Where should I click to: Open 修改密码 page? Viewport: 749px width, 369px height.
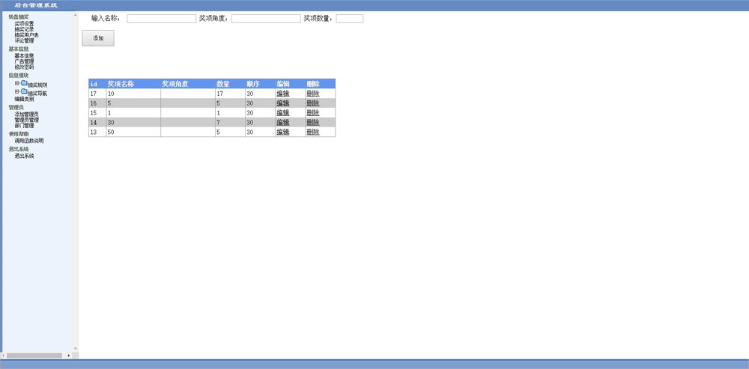pyautogui.click(x=24, y=67)
